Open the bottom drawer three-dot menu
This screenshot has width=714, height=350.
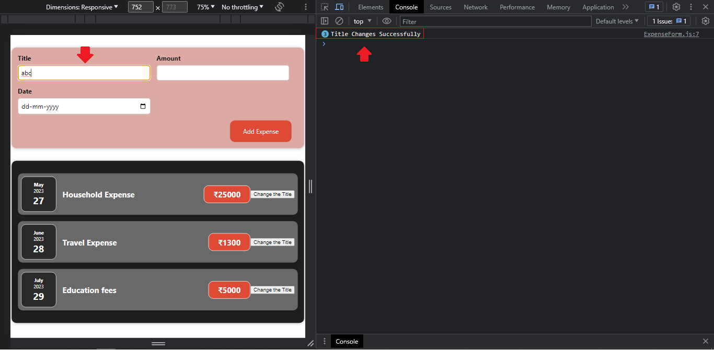pos(325,342)
